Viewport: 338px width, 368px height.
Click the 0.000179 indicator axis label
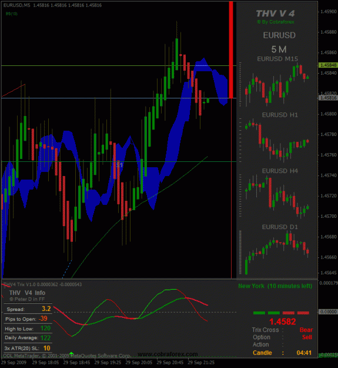[329, 283]
